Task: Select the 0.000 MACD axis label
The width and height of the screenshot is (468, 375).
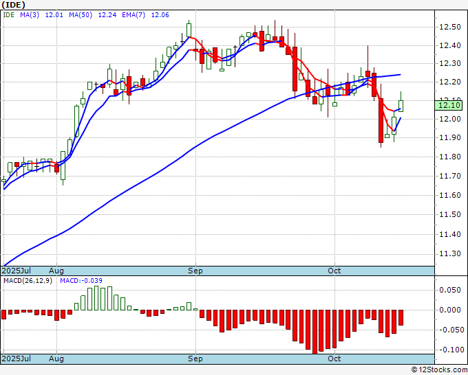Action: (x=450, y=310)
